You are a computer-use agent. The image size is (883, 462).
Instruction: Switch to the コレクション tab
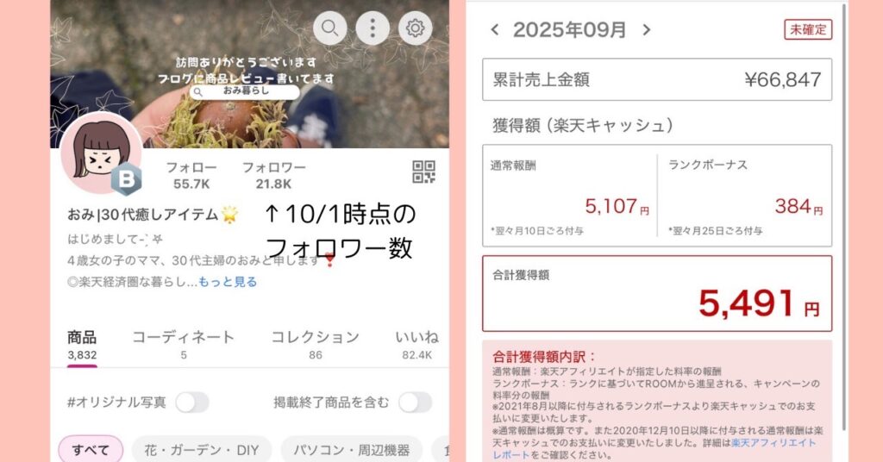click(x=316, y=345)
